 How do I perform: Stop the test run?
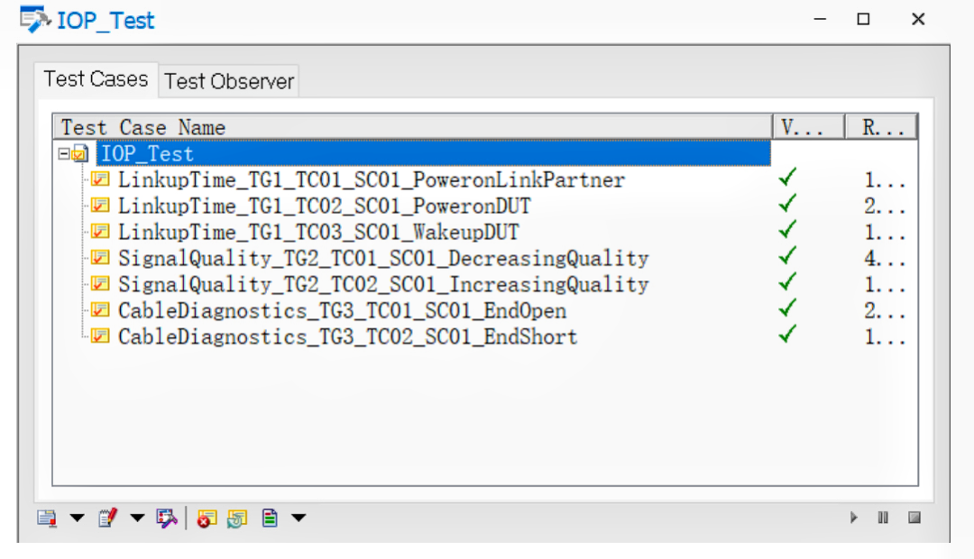point(914,518)
